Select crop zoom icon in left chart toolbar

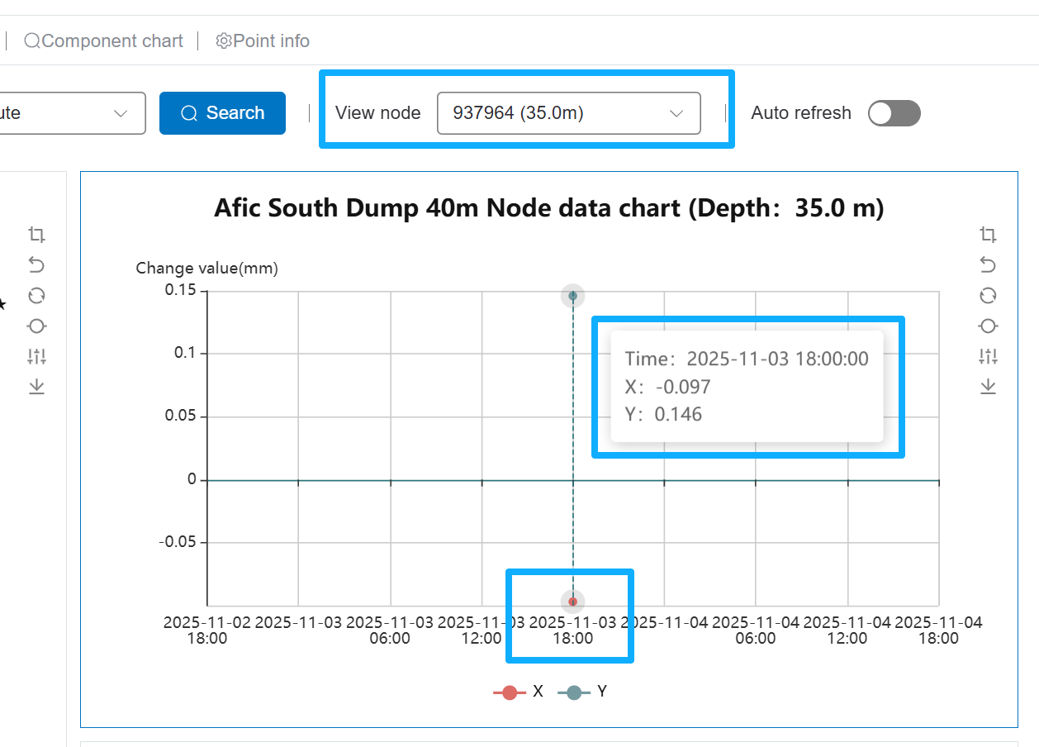click(36, 235)
